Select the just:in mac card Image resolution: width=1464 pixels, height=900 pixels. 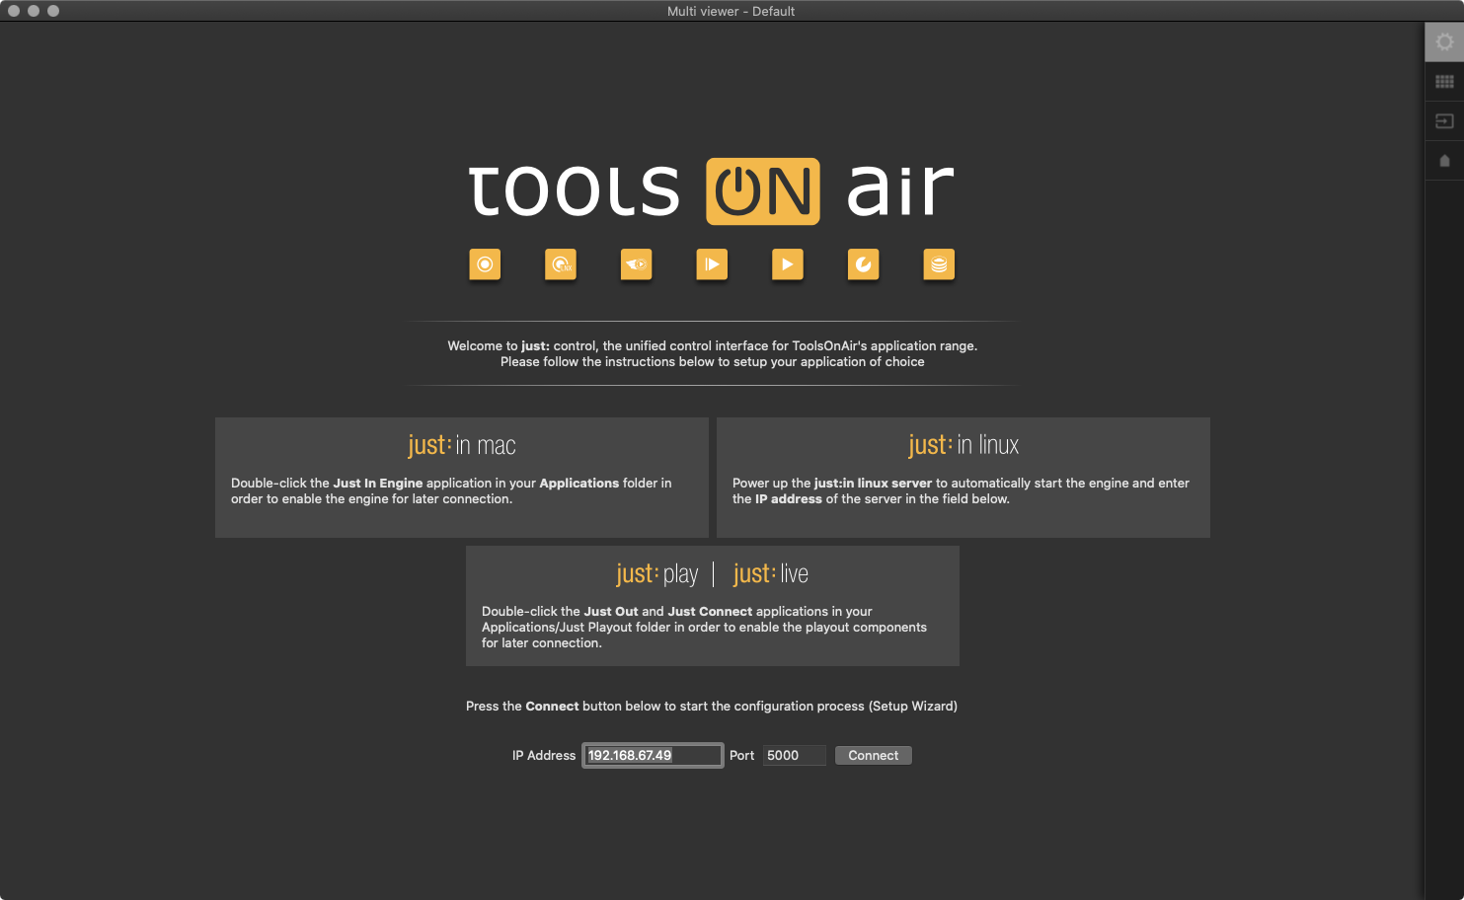(x=462, y=478)
